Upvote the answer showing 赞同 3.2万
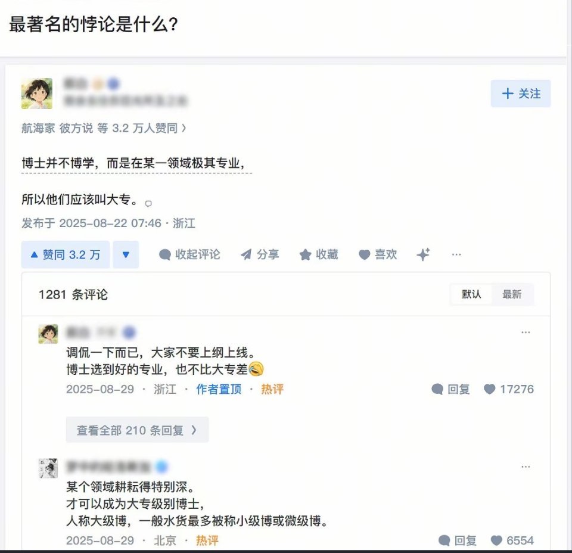 (66, 254)
